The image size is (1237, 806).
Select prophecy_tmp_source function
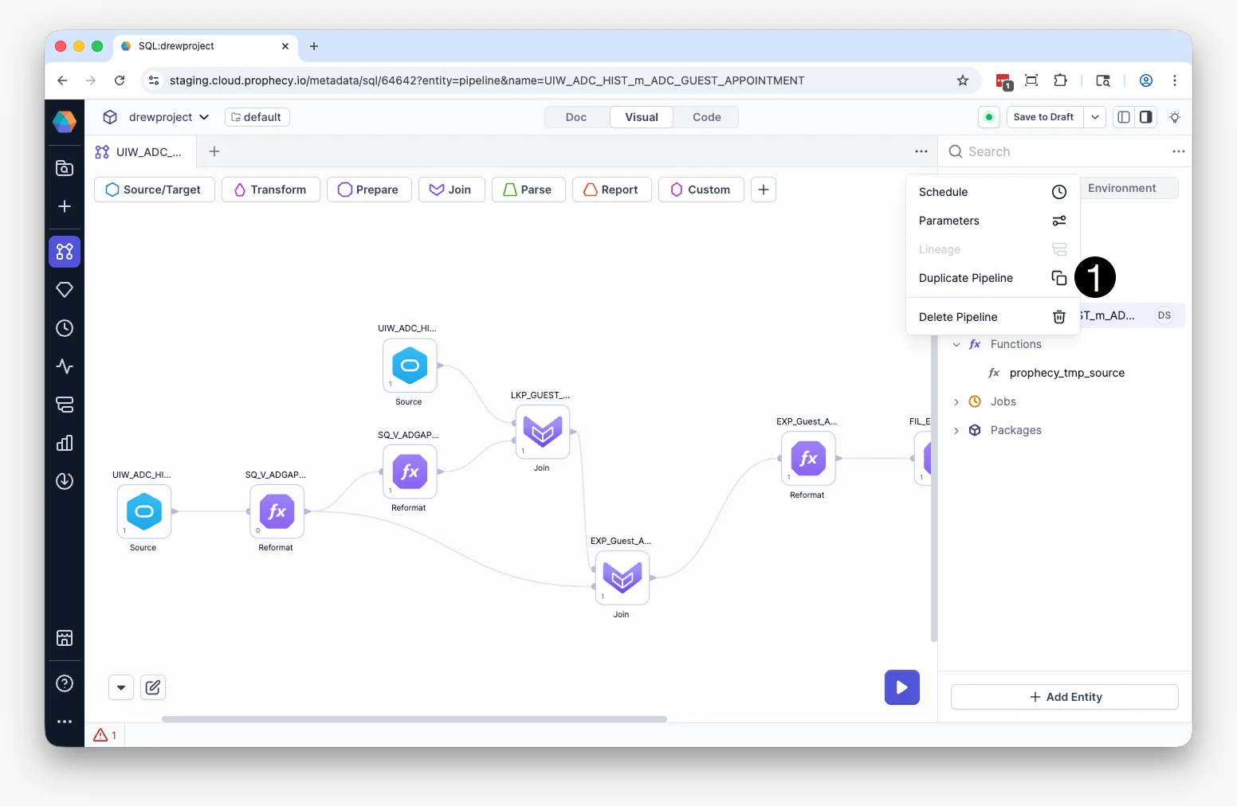pyautogui.click(x=1066, y=373)
